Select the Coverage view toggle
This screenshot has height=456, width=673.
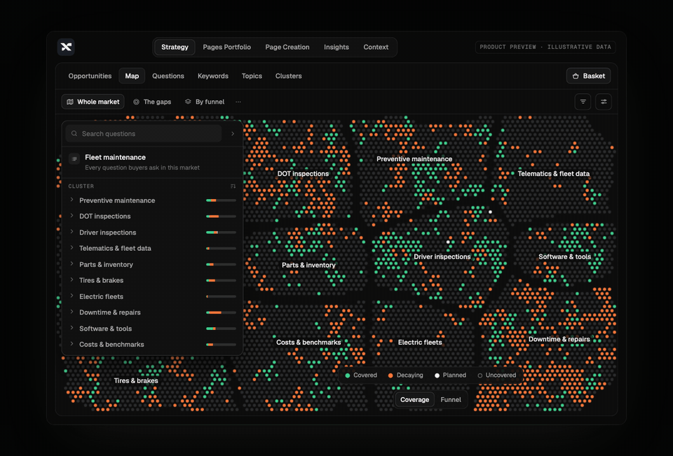[x=414, y=399]
